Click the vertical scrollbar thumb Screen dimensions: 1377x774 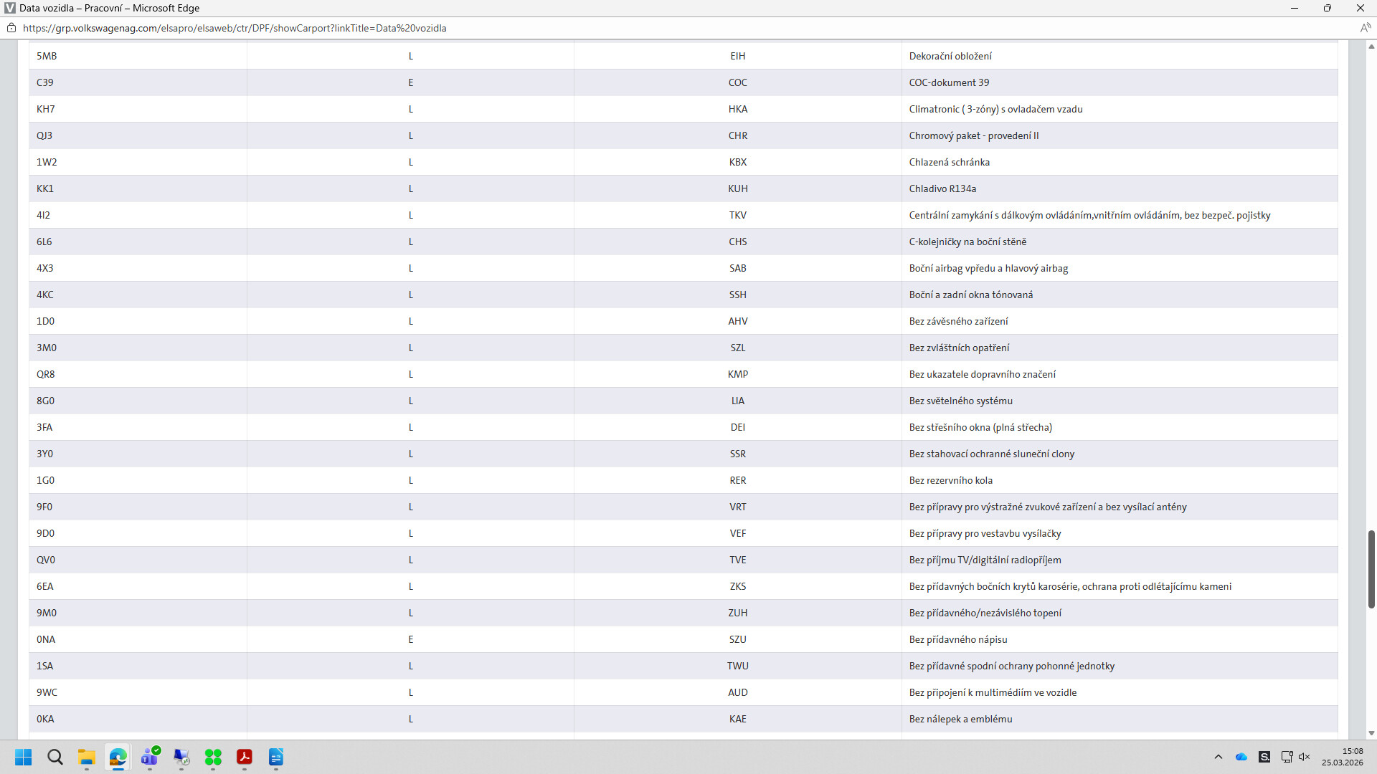pos(1371,569)
